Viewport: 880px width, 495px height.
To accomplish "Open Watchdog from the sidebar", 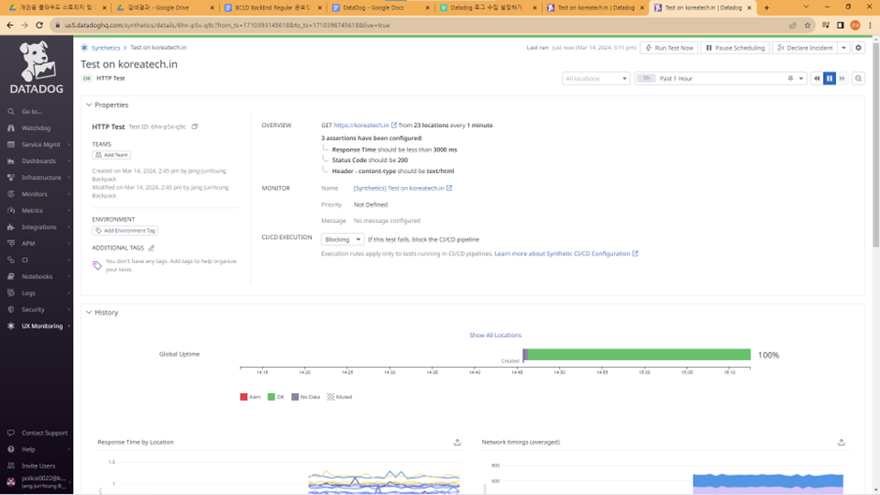I will (36, 128).
